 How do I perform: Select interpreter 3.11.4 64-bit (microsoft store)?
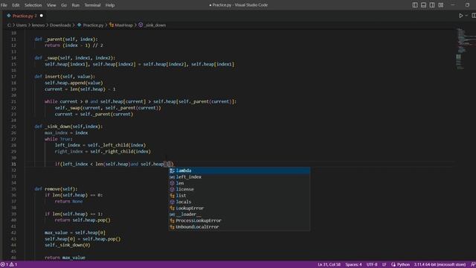[440, 264]
